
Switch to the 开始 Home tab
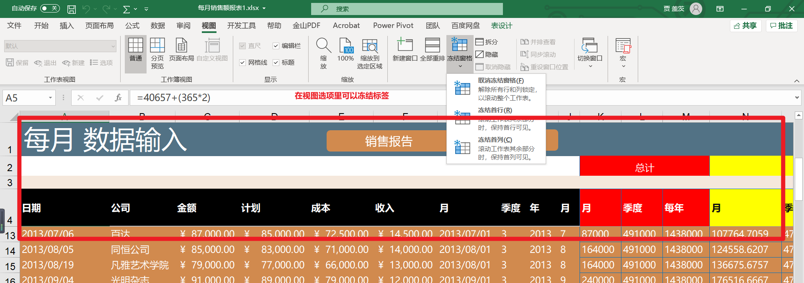point(41,25)
